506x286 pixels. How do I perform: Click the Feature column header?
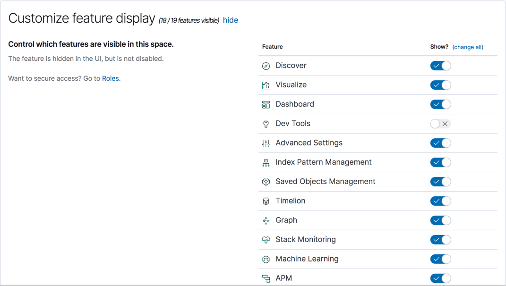point(272,47)
